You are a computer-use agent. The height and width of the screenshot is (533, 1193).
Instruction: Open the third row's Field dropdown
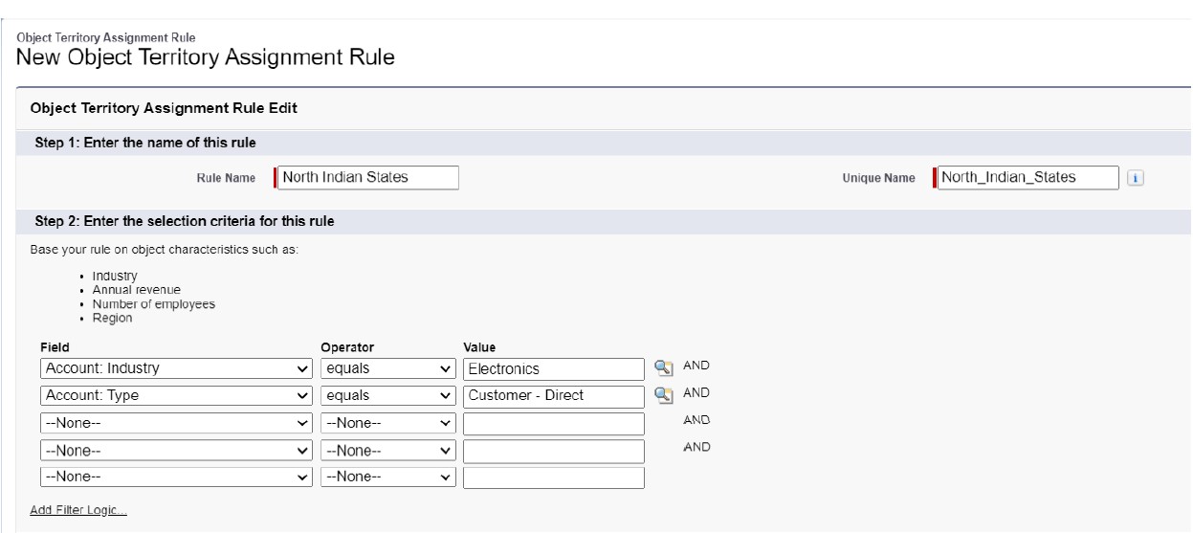pyautogui.click(x=176, y=423)
